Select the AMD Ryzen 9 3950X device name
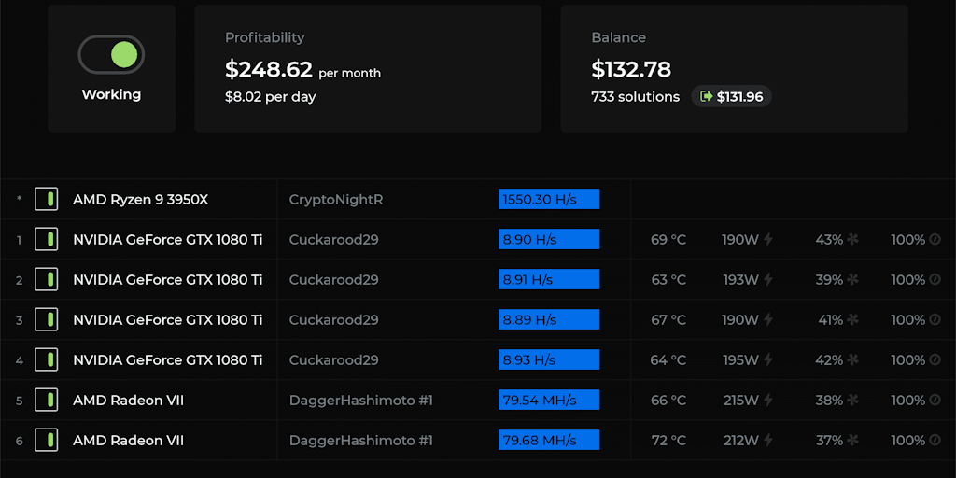Image resolution: width=956 pixels, height=478 pixels. click(140, 200)
